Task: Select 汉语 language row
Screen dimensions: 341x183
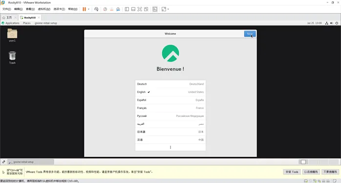Action: click(x=170, y=139)
